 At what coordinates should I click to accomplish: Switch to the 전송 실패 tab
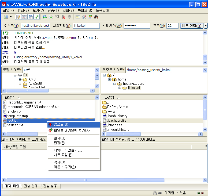[x=31, y=186]
